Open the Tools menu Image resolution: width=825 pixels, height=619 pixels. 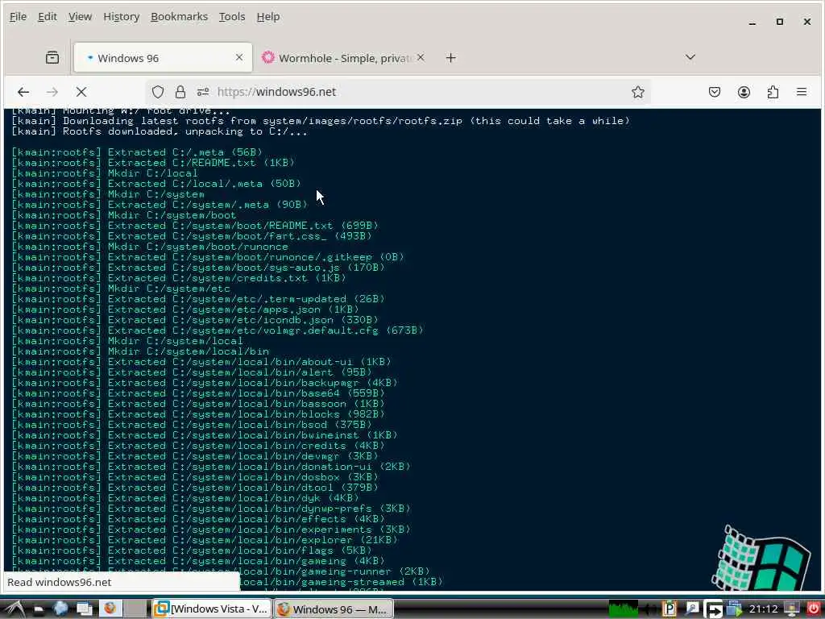232,17
